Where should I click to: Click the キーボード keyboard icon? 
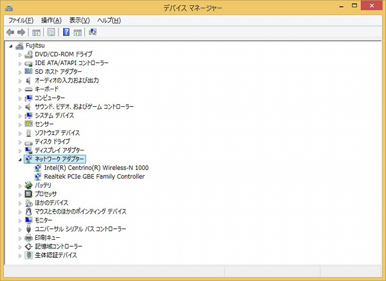tap(28, 89)
